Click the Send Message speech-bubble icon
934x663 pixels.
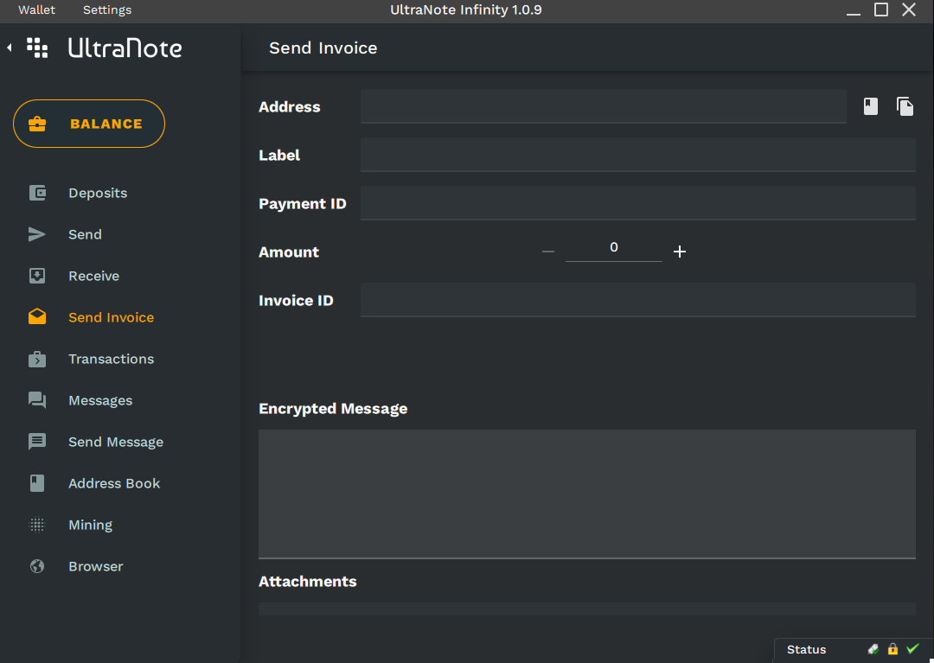coord(37,442)
